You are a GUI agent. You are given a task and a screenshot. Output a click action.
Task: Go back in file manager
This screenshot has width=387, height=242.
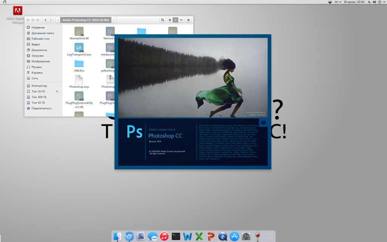[45, 20]
